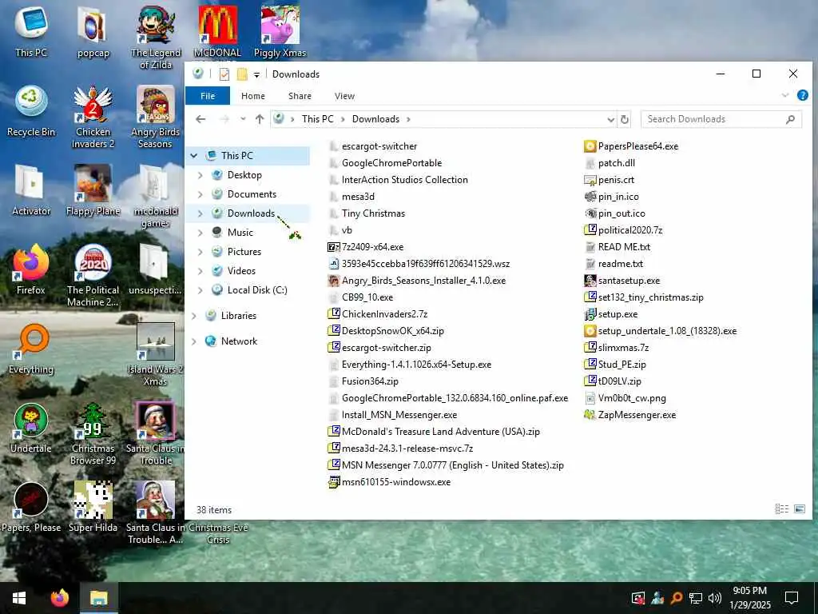This screenshot has height=614, width=818.
Task: Open the View ribbon tab
Action: (x=344, y=96)
